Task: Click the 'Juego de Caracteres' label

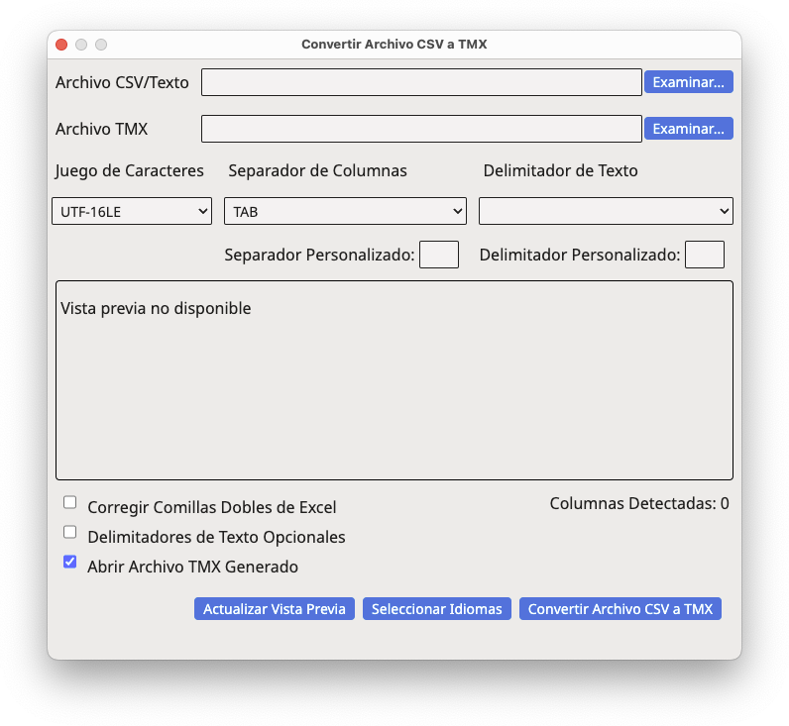Action: tap(129, 171)
